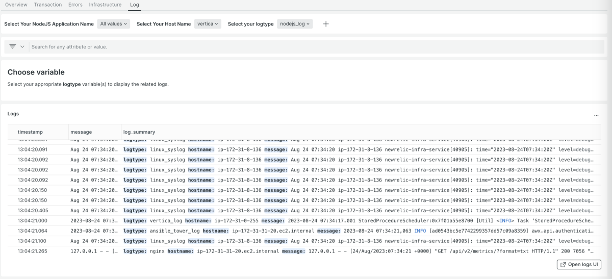
Task: Select the ansible_tower_log row at 13:04:21.064
Action: [306, 231]
